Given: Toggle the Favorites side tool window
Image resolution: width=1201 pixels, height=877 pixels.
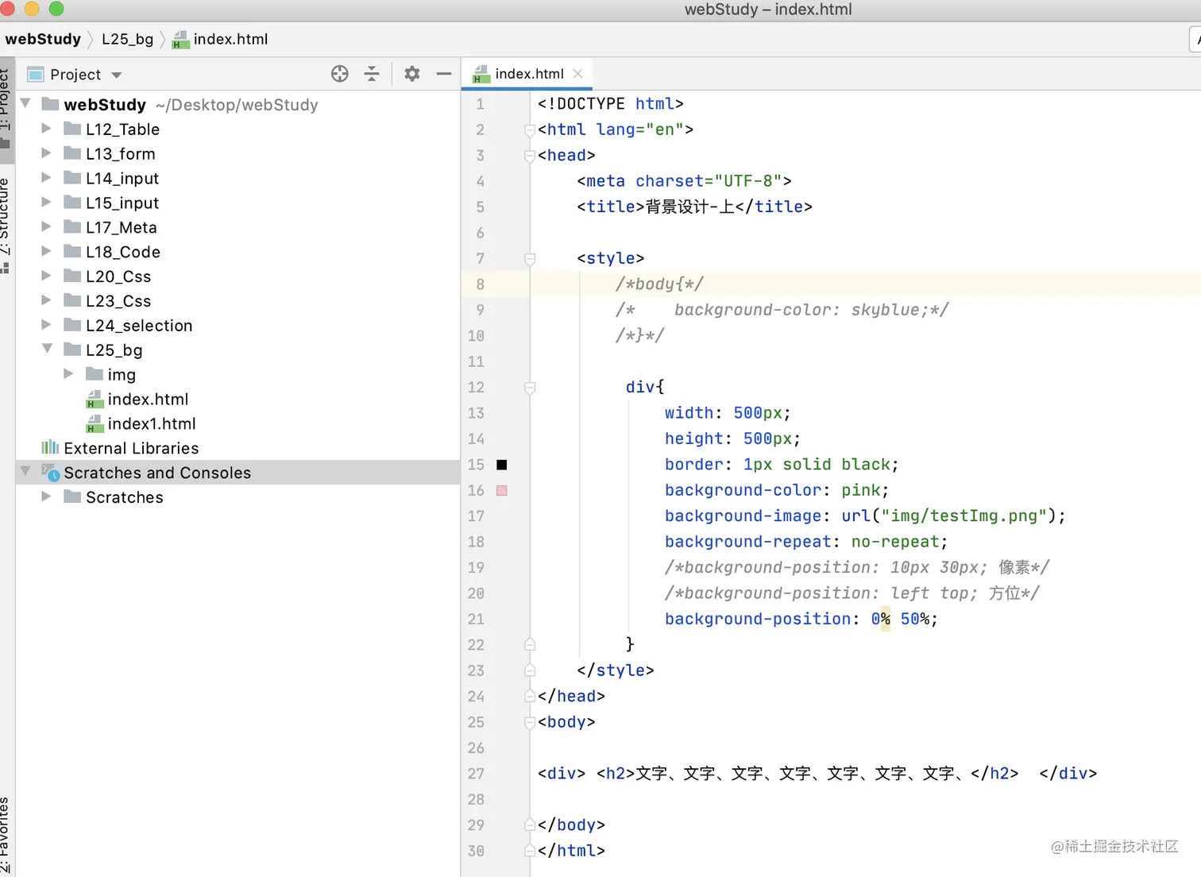Looking at the screenshot, I should (x=6, y=834).
